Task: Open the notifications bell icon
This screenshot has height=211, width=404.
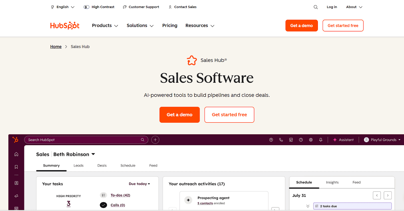Action: [x=321, y=140]
